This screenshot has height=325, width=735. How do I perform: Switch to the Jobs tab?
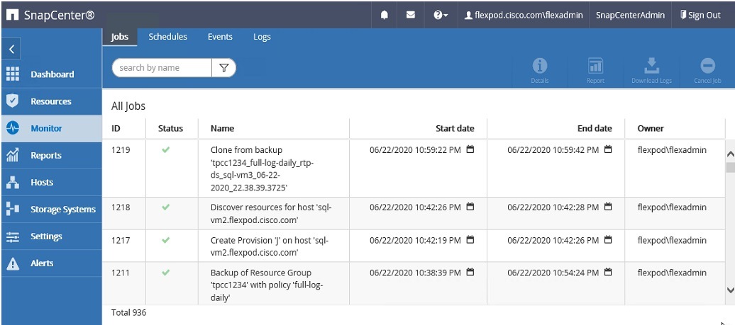(x=119, y=37)
